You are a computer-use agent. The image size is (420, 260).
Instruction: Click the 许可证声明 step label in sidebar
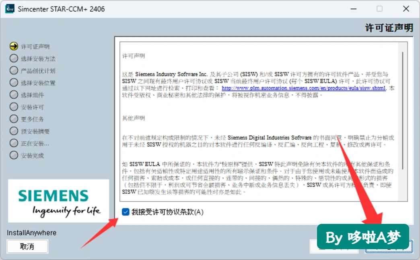(35, 47)
